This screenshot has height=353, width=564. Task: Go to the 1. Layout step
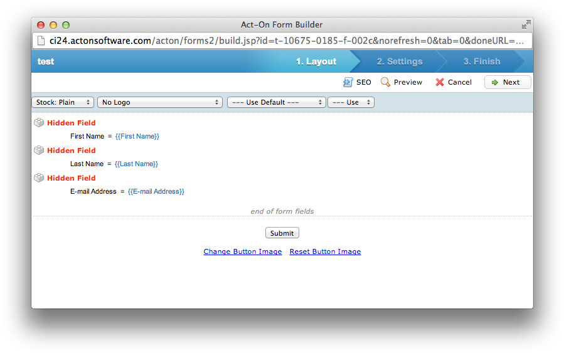(x=316, y=61)
